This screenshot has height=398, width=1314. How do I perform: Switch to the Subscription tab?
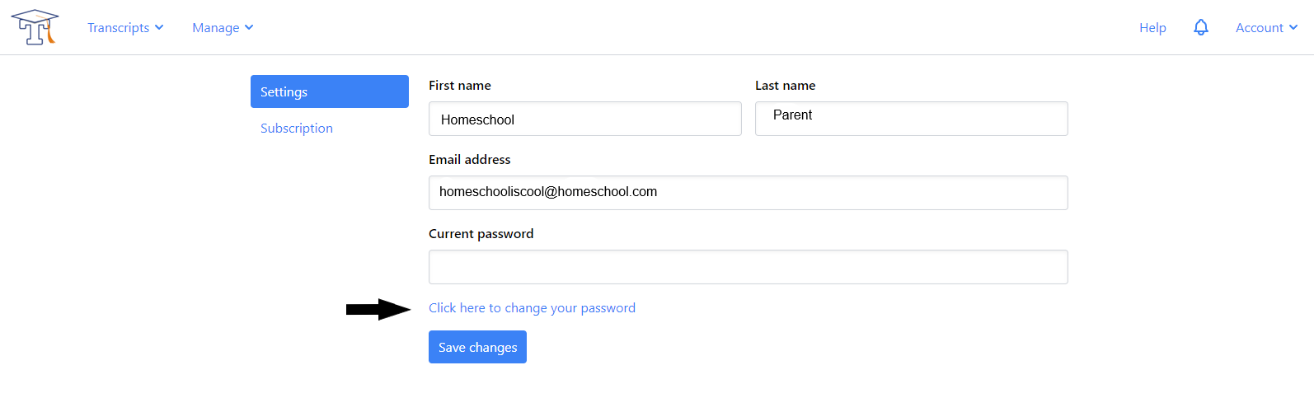coord(297,128)
